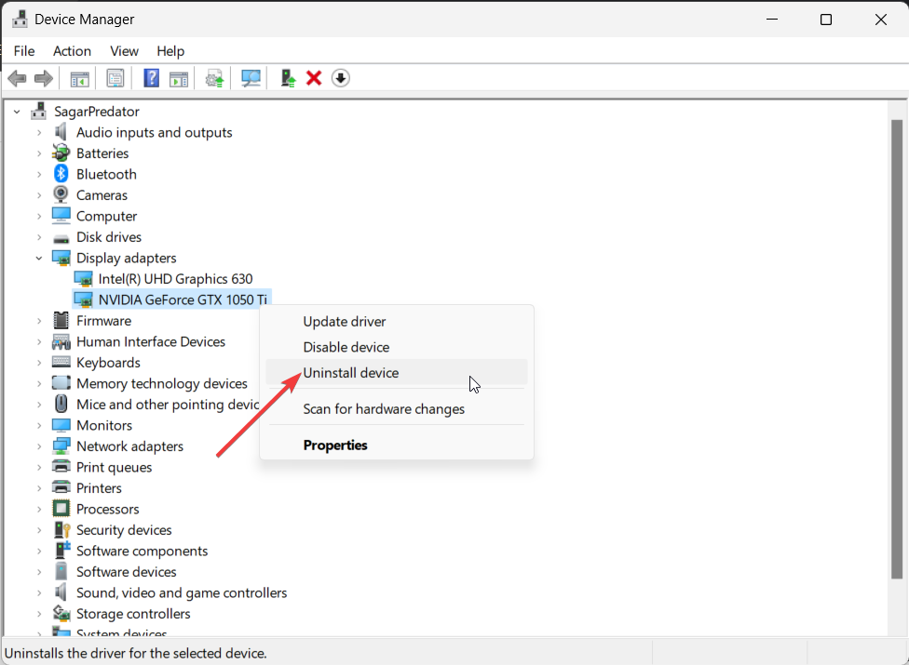
Task: Choose Uninstall device from context menu
Action: click(397, 372)
